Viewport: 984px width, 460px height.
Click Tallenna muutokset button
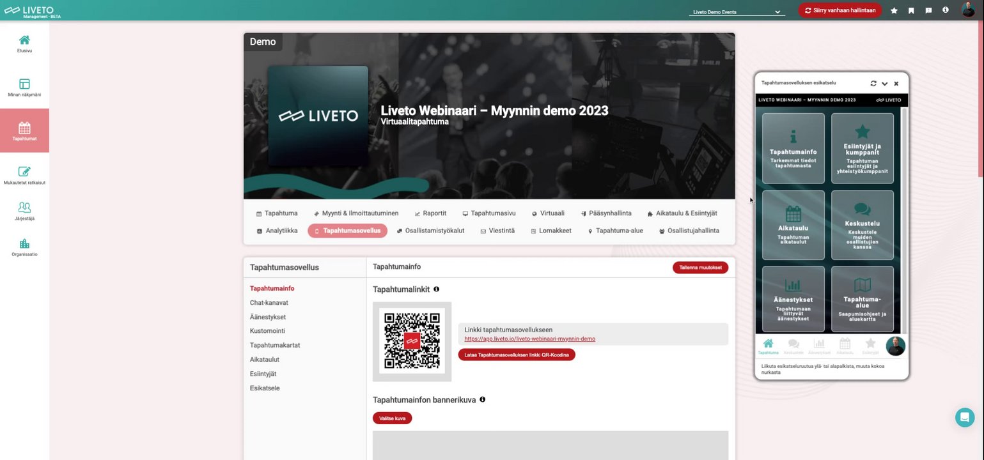click(700, 268)
